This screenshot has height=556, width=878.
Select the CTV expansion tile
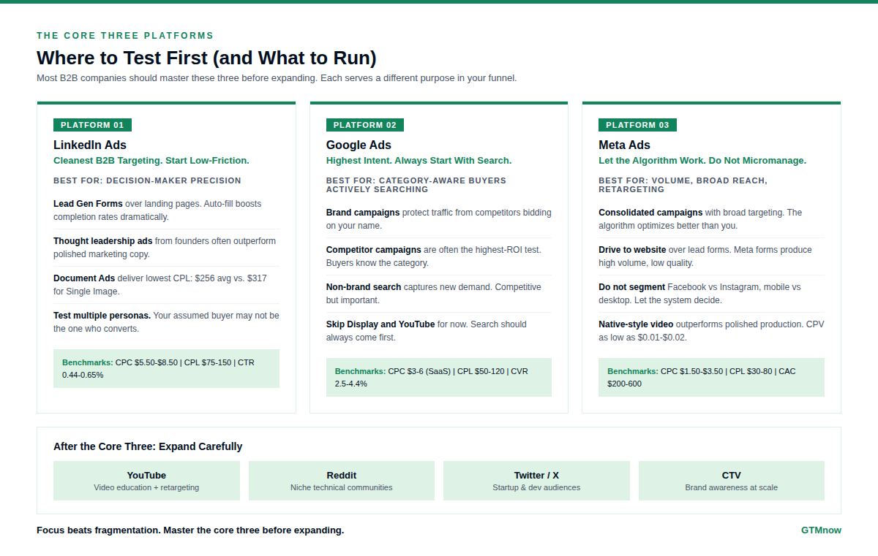click(x=732, y=481)
